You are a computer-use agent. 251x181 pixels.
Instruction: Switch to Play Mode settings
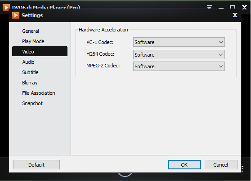point(33,41)
